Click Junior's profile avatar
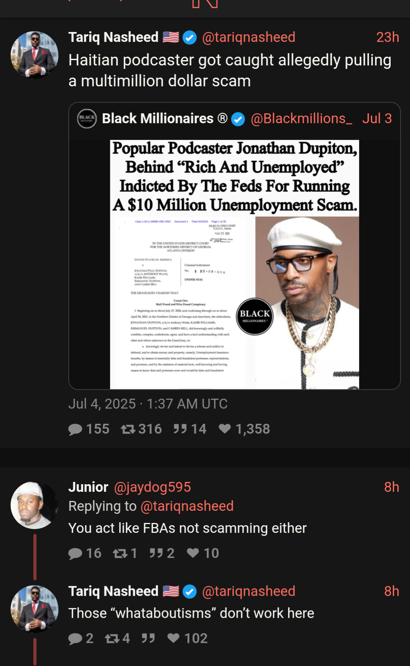Viewport: 410px width, 666px height. (x=35, y=505)
